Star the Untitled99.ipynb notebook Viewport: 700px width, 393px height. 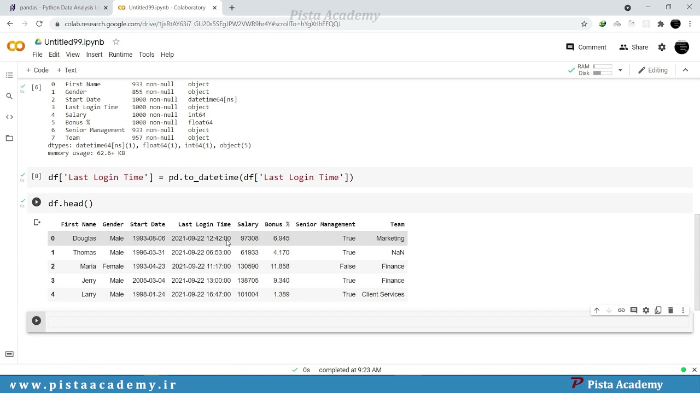coord(116,42)
